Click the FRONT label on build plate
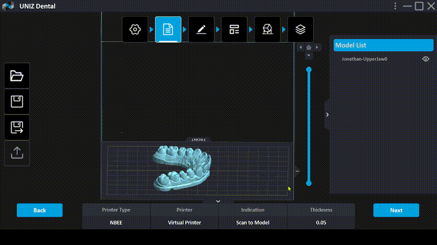The width and height of the screenshot is (437, 245). [x=199, y=139]
